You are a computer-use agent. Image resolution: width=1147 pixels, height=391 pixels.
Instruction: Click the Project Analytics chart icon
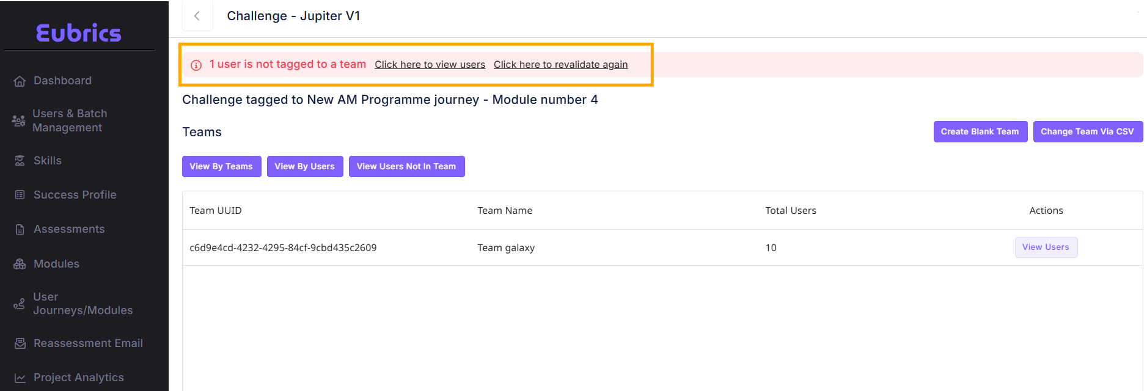tap(20, 378)
